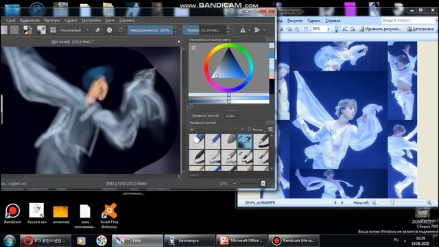Click the Метка tag button
This screenshot has width=439, height=247.
[x=256, y=130]
